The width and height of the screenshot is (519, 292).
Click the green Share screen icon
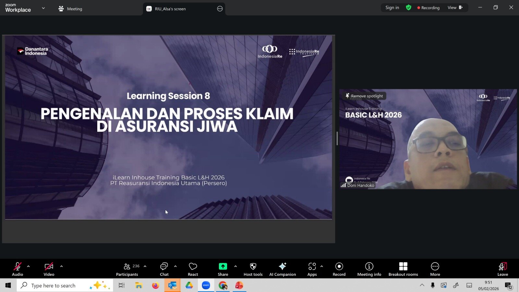click(x=223, y=266)
